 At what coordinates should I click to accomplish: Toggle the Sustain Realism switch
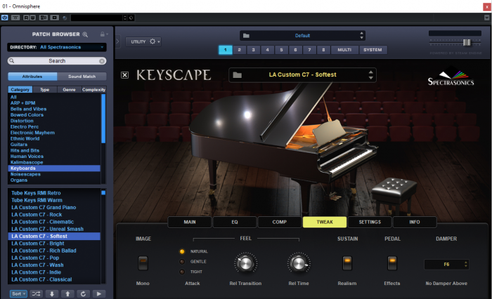click(347, 263)
